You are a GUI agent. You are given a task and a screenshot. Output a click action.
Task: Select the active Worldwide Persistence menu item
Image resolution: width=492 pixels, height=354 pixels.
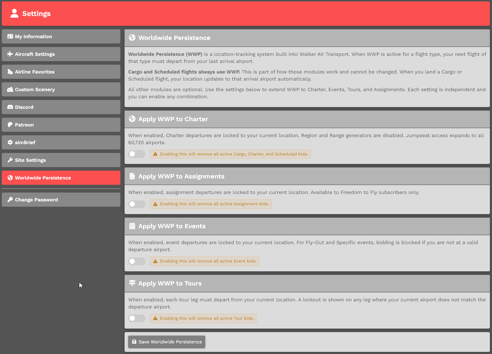tap(61, 178)
